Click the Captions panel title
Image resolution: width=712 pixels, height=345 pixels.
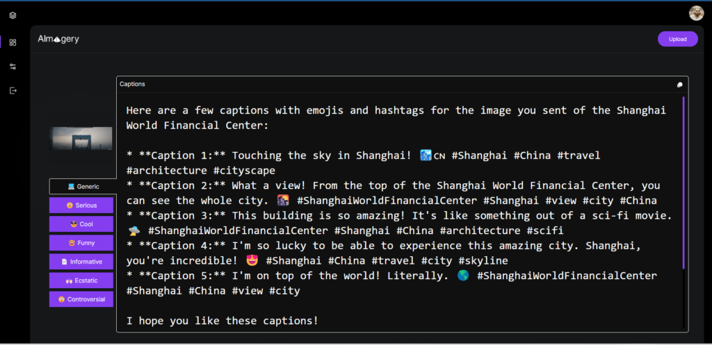coord(132,84)
